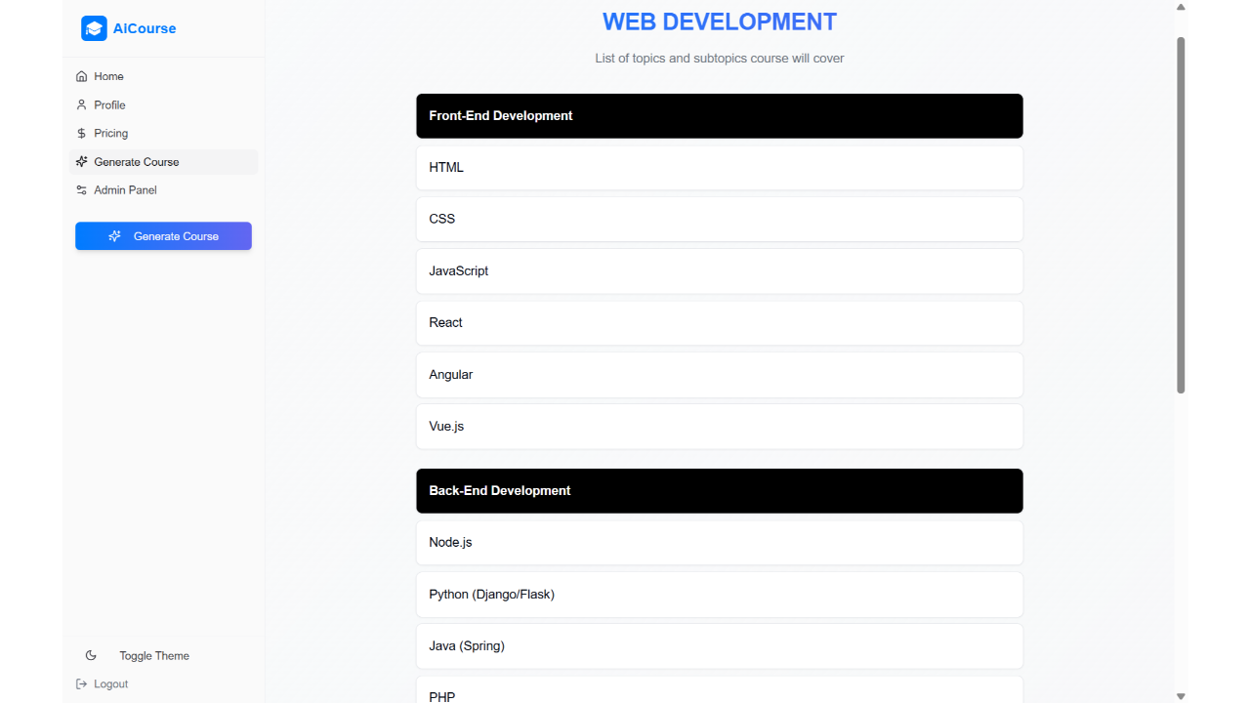The width and height of the screenshot is (1250, 703).
Task: Click the Logout link
Action: [110, 683]
